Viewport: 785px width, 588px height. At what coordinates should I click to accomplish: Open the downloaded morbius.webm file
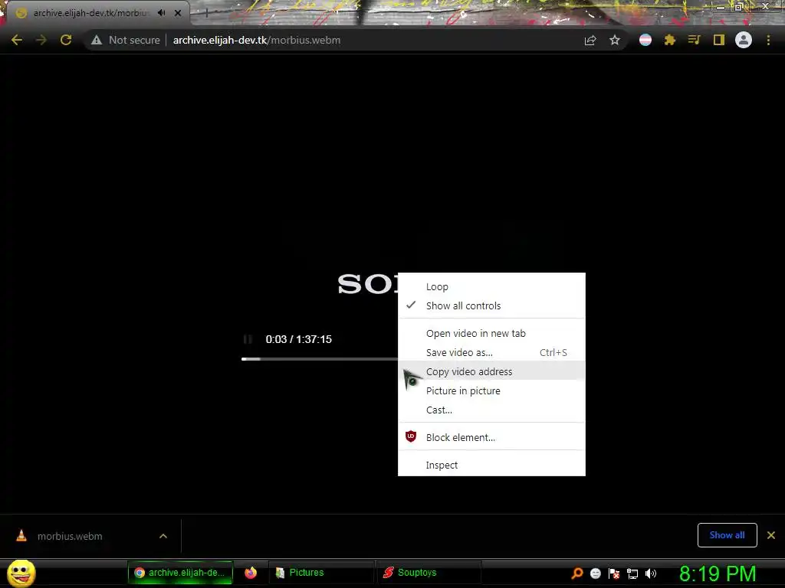[x=70, y=536]
